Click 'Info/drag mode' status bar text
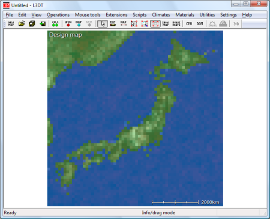This screenshot has height=219, width=270. (x=158, y=212)
